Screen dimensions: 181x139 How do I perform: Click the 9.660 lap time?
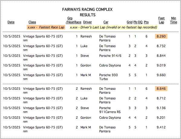161,75
